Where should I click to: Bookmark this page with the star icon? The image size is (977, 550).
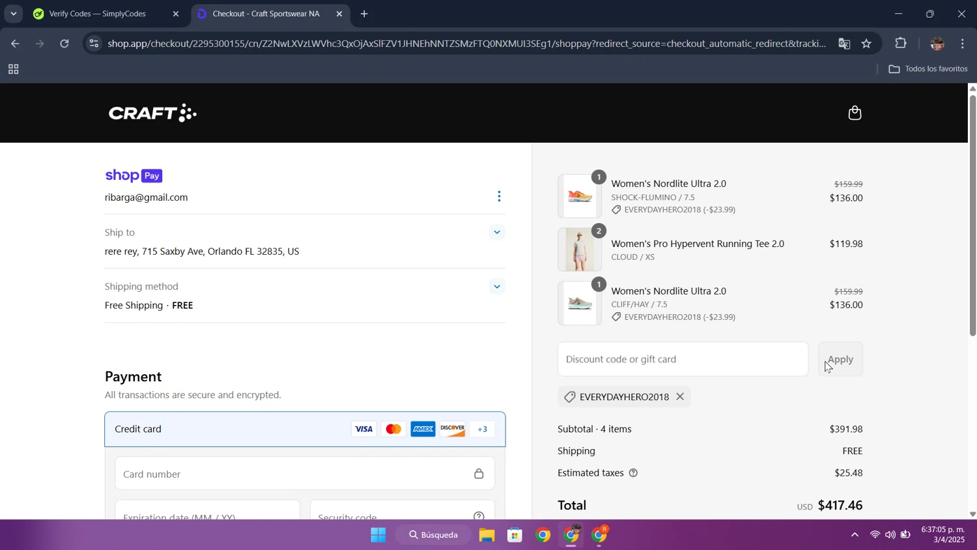[866, 44]
